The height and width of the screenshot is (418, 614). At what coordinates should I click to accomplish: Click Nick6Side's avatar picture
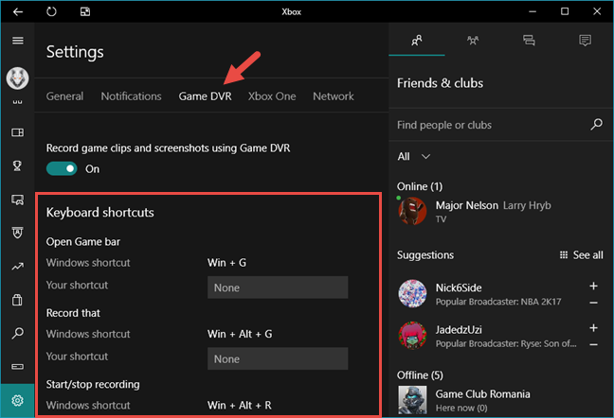[x=412, y=293]
